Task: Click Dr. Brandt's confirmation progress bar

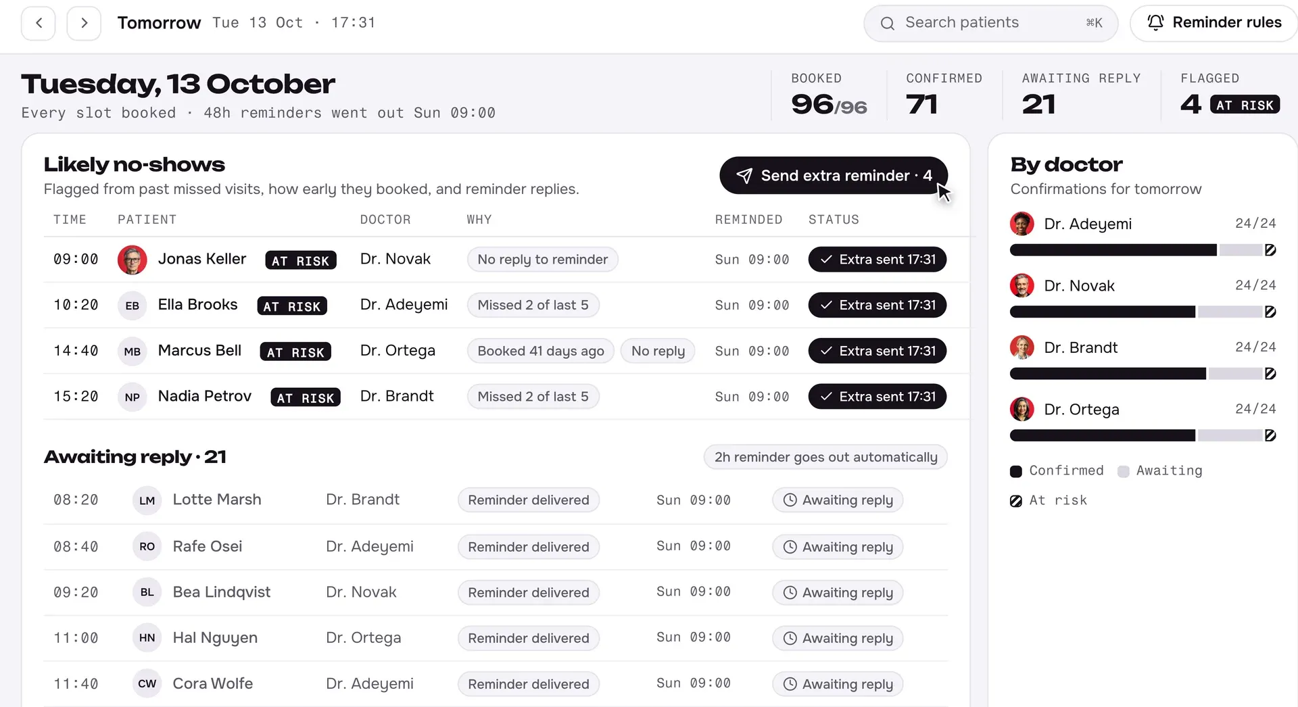Action: click(x=1143, y=374)
